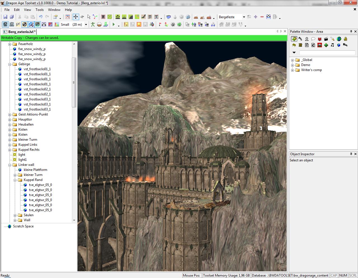Choose the Sound music-note palette icon
Image resolution: width=358 pixels, height=278 pixels.
[x=332, y=45]
